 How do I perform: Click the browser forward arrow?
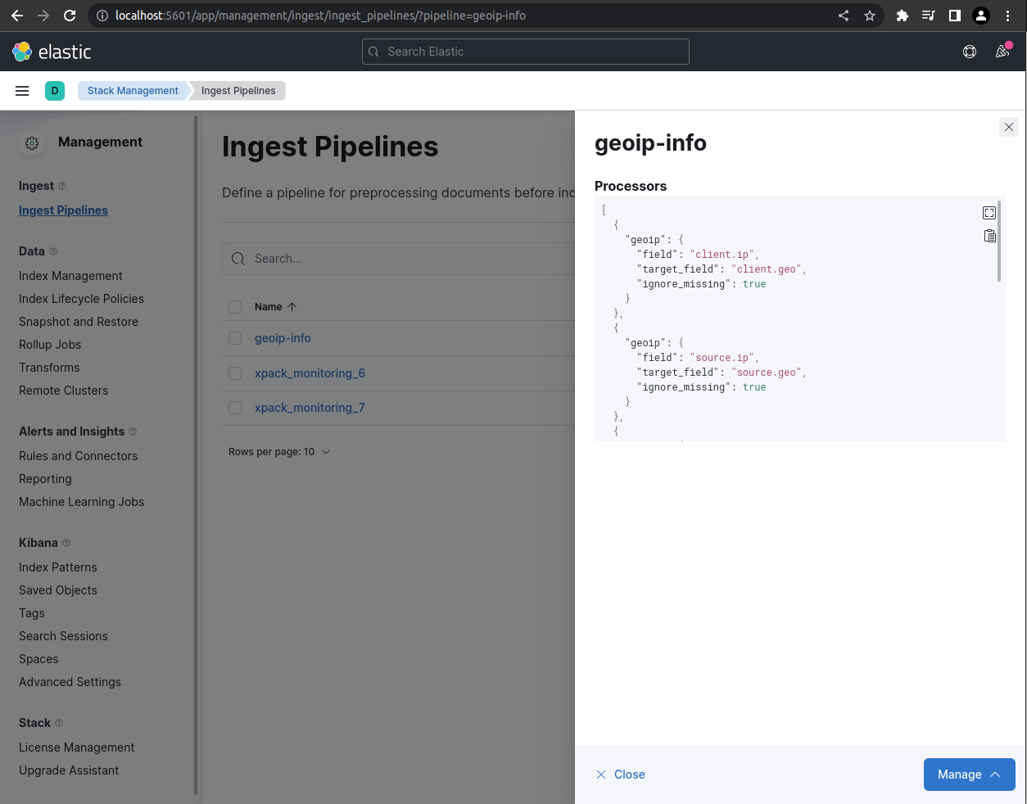pyautogui.click(x=43, y=16)
